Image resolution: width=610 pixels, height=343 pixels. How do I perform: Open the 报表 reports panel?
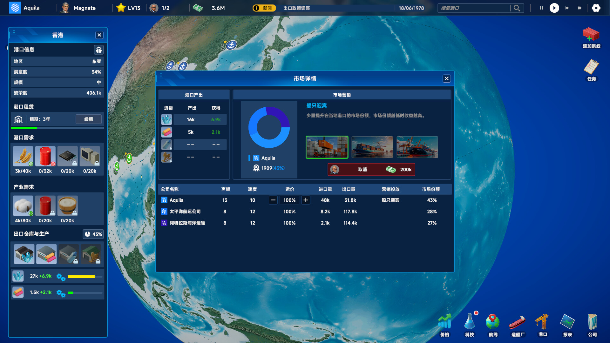(567, 324)
